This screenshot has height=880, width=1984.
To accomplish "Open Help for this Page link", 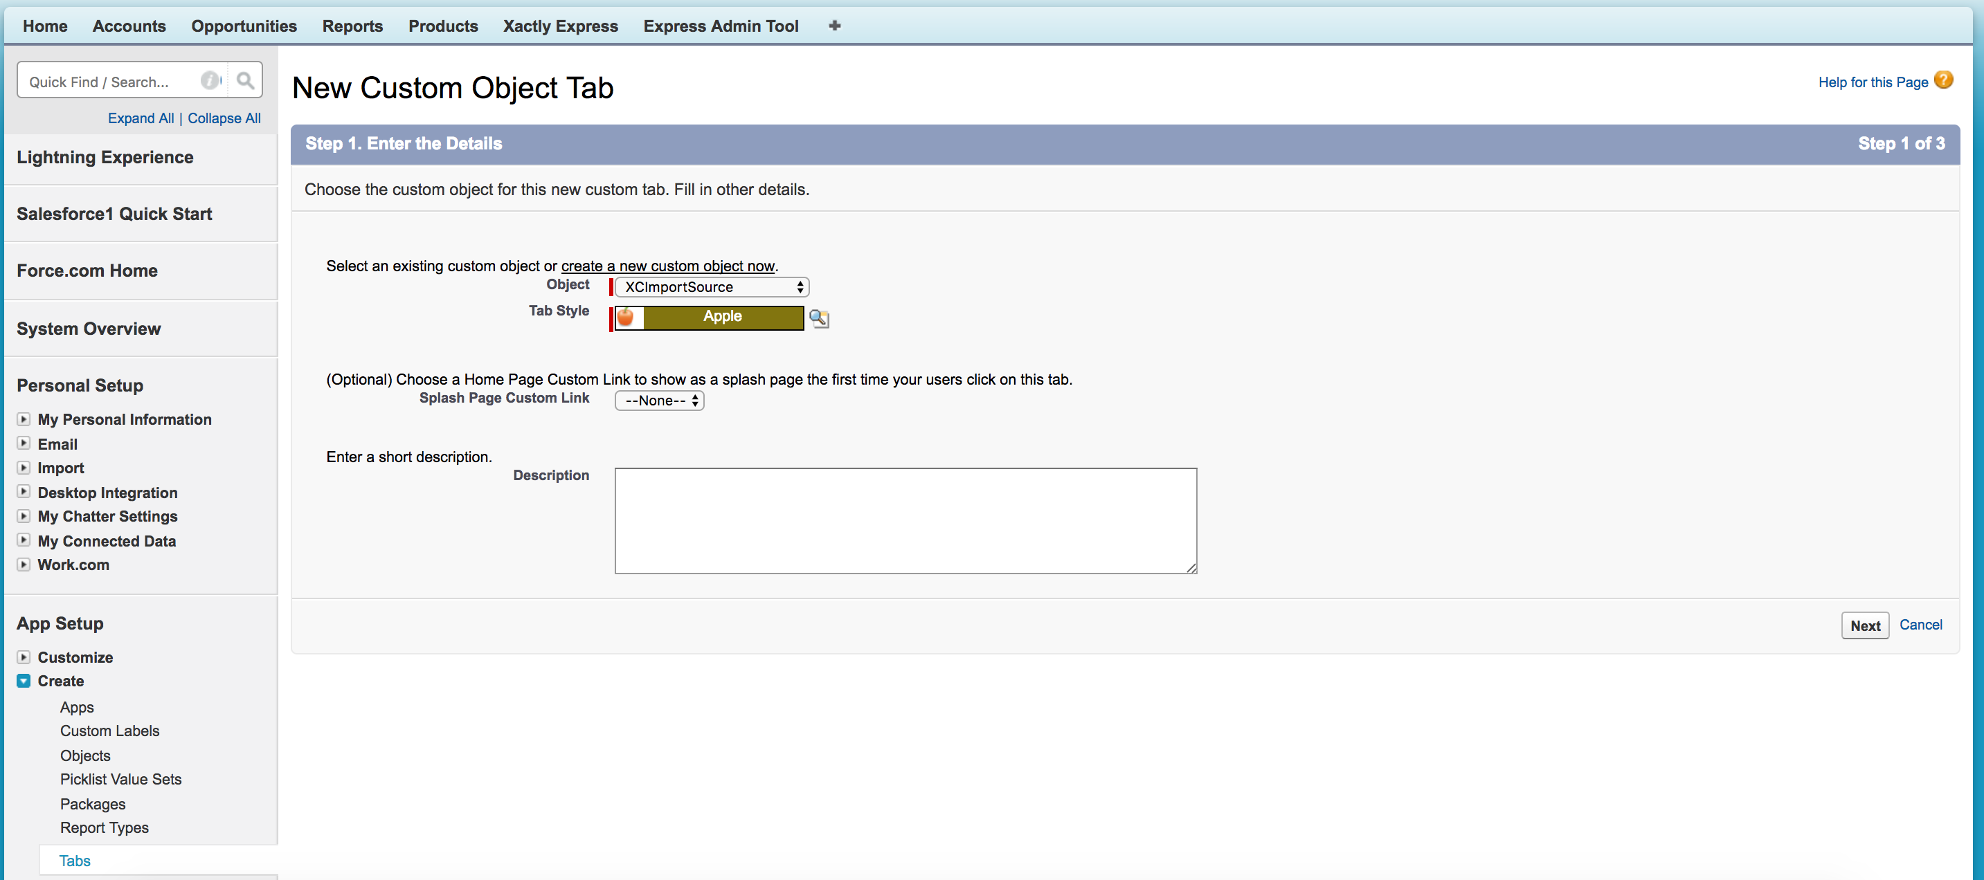I will click(1873, 82).
